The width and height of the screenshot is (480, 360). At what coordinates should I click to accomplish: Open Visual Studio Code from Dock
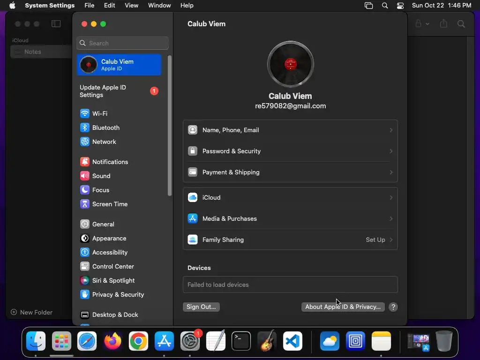tap(292, 341)
